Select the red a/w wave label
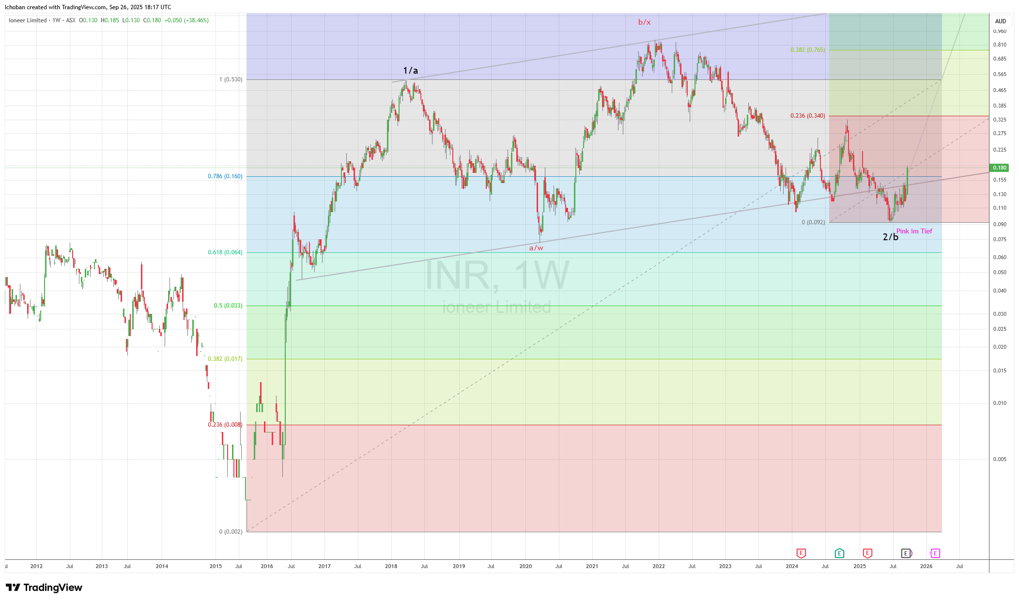 click(x=536, y=248)
